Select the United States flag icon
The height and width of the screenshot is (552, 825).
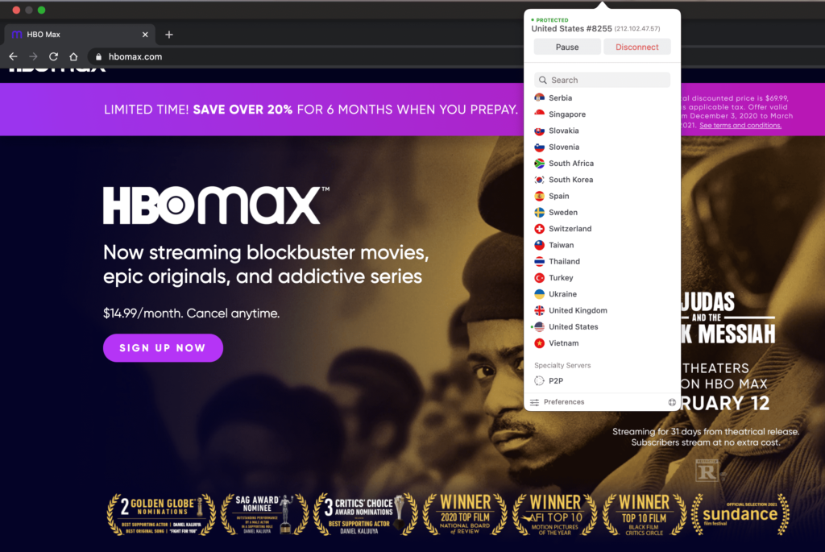pyautogui.click(x=539, y=327)
